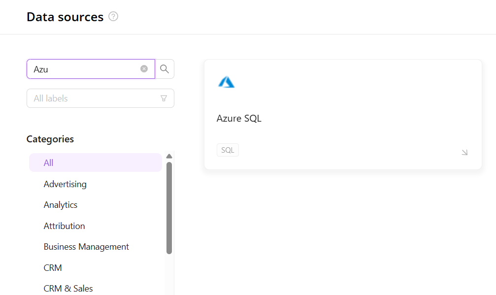The image size is (496, 295).
Task: Click the help question mark icon
Action: [x=113, y=17]
